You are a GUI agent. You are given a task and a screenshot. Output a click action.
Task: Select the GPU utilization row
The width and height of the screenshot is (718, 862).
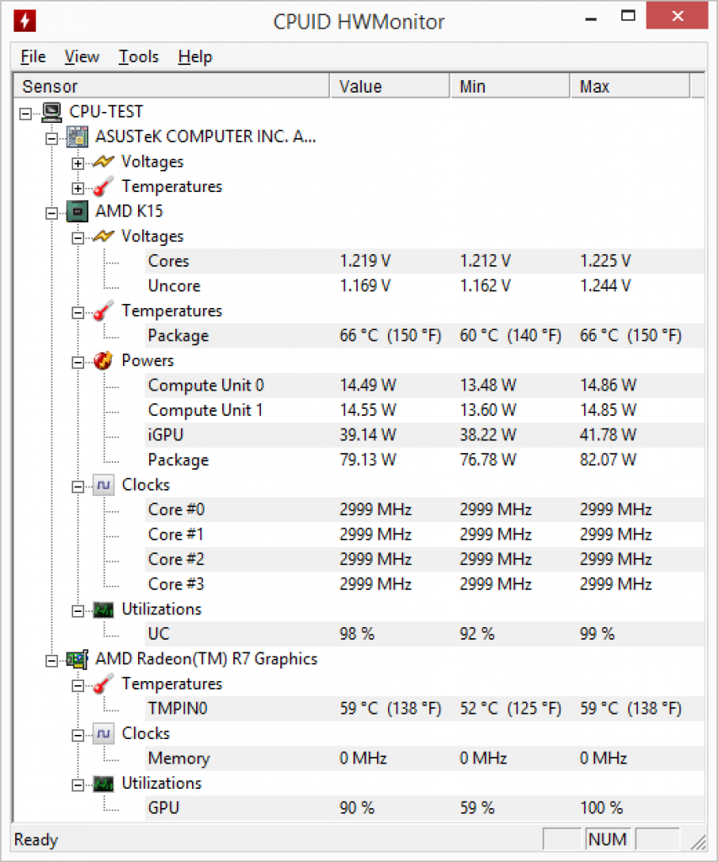tap(424, 808)
